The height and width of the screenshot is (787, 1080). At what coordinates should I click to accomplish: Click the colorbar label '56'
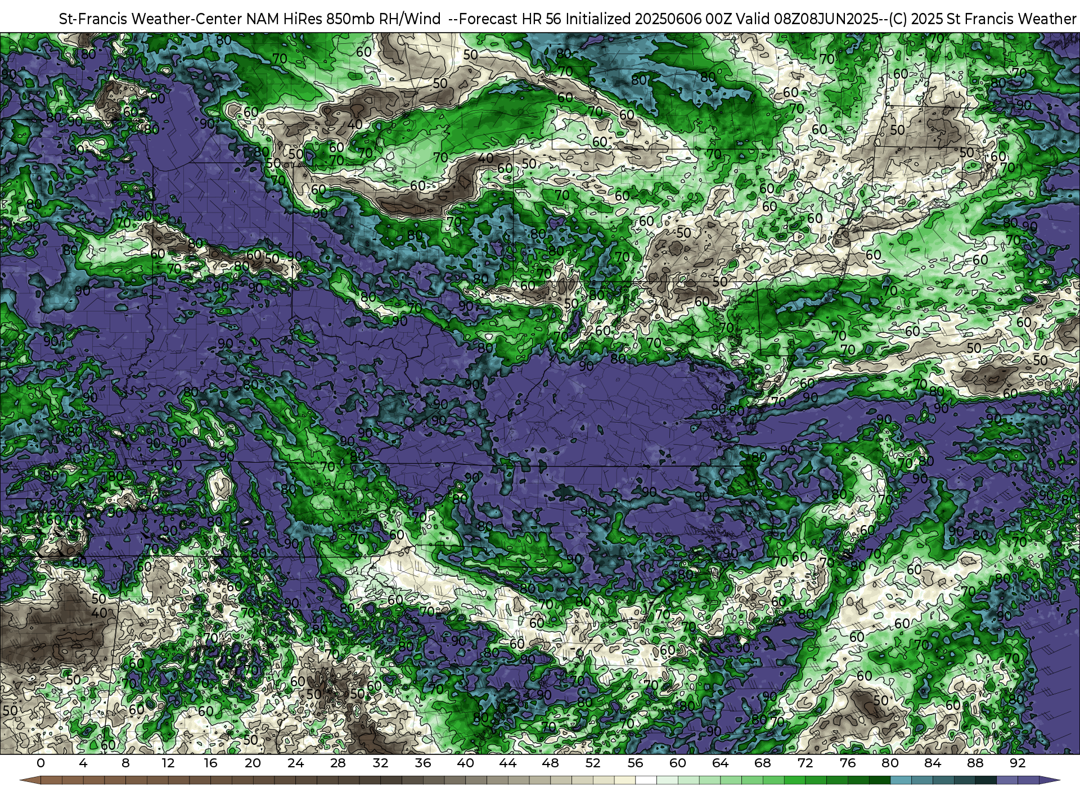(x=636, y=763)
